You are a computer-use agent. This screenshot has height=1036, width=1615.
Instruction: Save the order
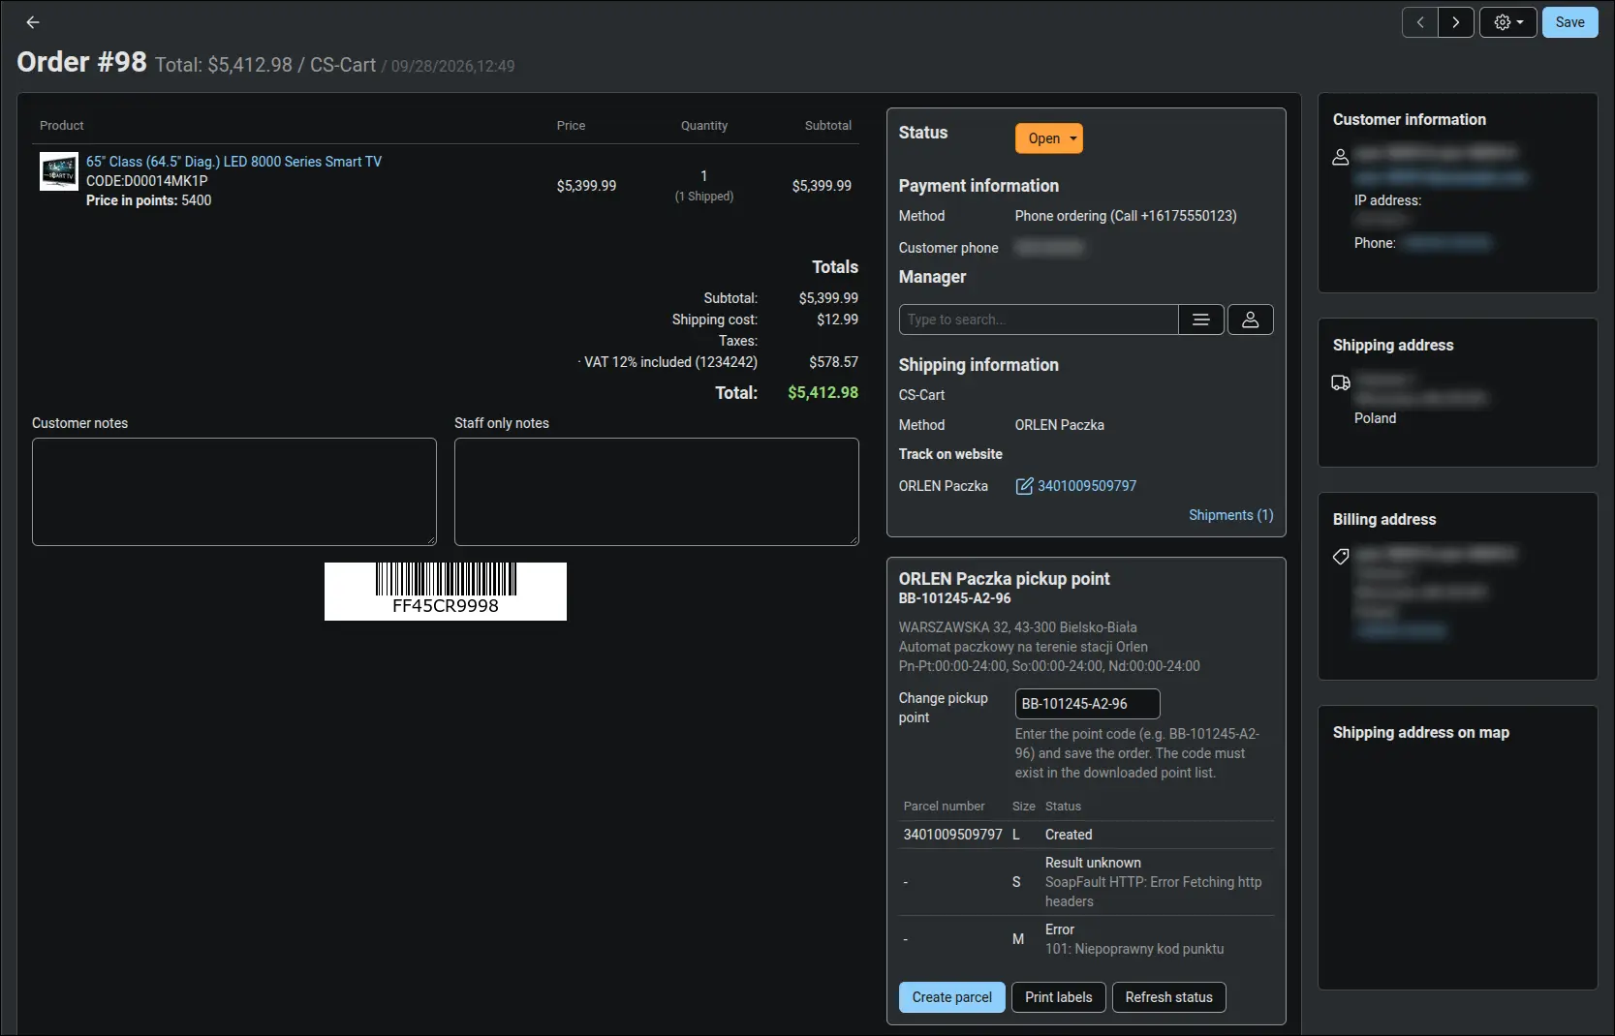[x=1570, y=22]
